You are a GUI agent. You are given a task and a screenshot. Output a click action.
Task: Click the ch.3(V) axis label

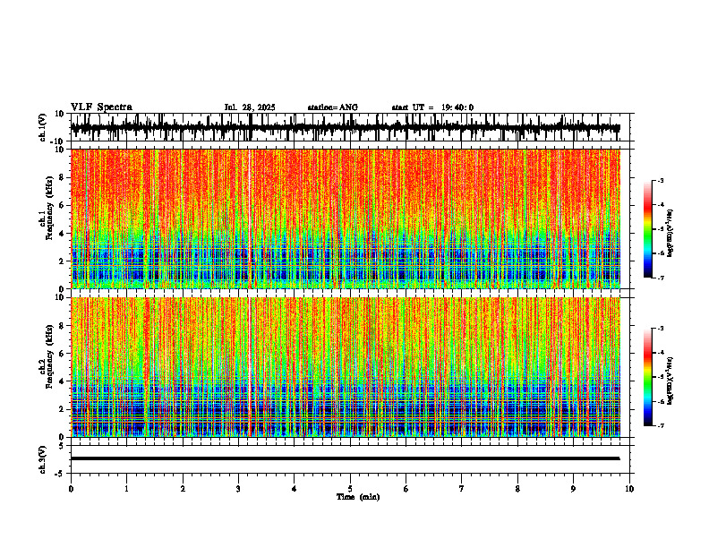(43, 459)
